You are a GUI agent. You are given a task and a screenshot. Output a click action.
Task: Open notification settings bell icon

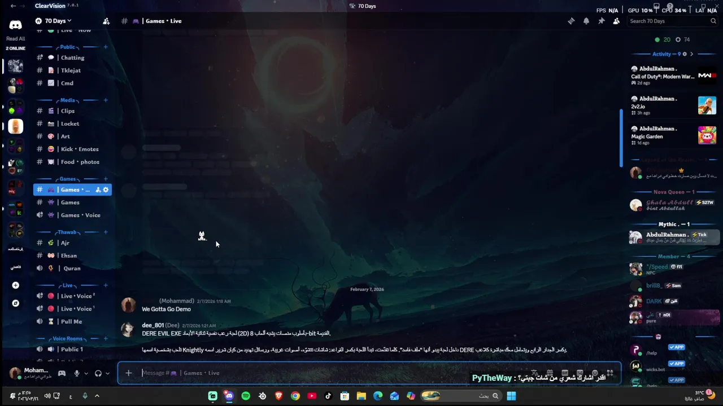(586, 21)
